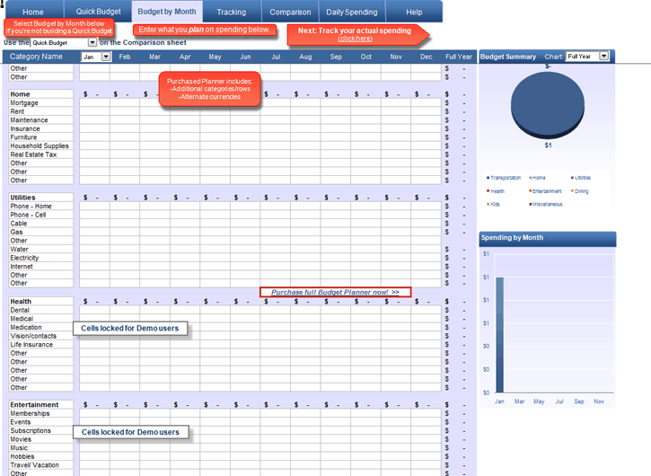Select the Medication category cell
This screenshot has height=476, width=651.
click(40, 327)
